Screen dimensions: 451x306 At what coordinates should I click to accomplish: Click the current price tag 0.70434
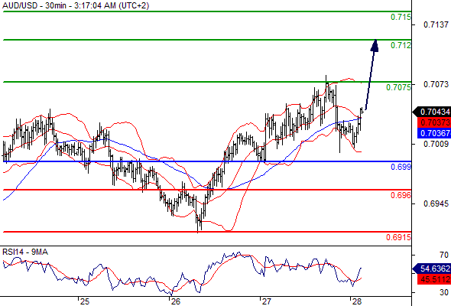click(x=432, y=112)
